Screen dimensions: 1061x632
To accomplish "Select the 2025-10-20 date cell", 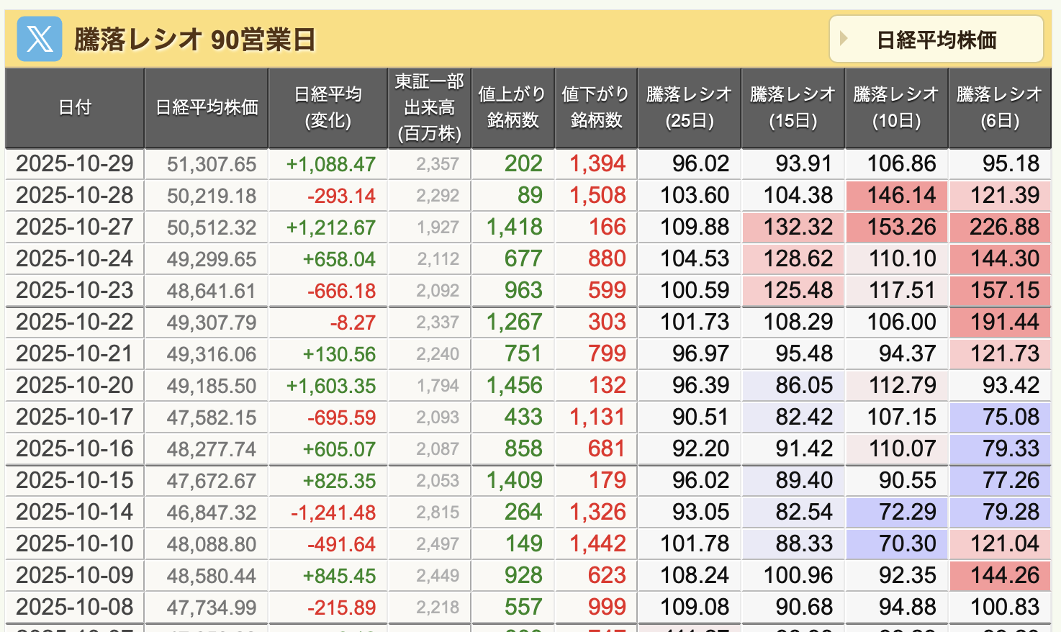I will 75,386.
